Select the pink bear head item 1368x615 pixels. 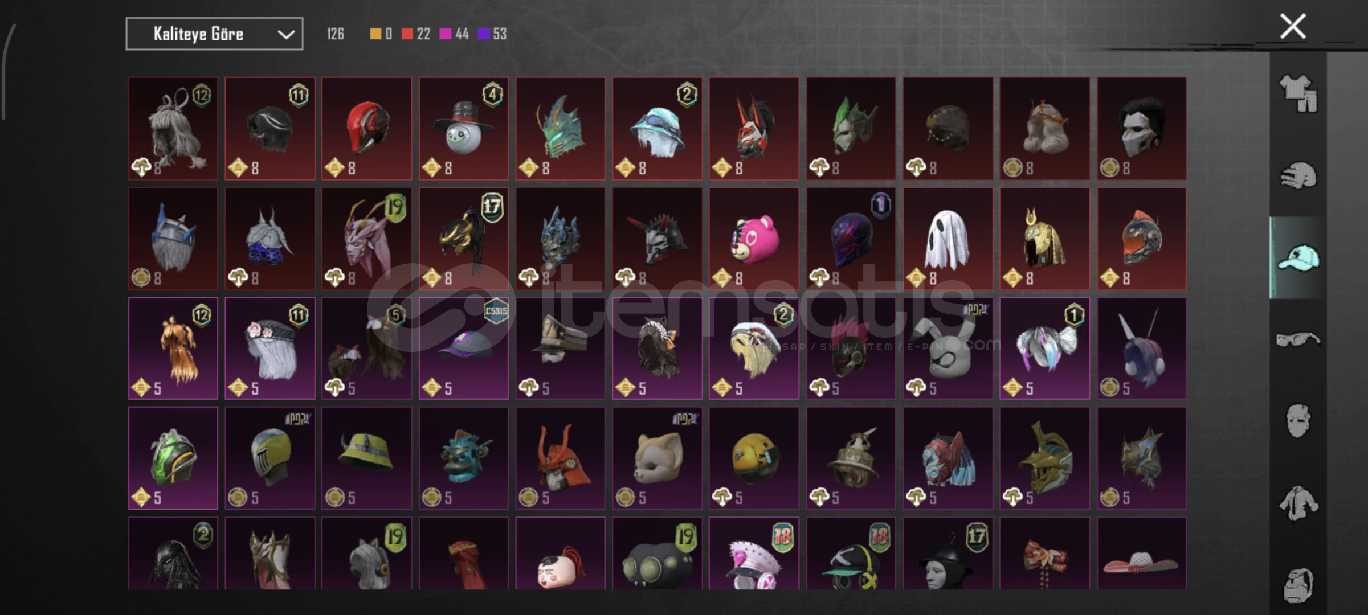point(754,239)
